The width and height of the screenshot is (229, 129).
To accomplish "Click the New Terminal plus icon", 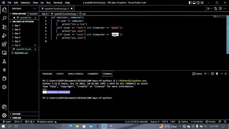I will [x=205, y=74].
